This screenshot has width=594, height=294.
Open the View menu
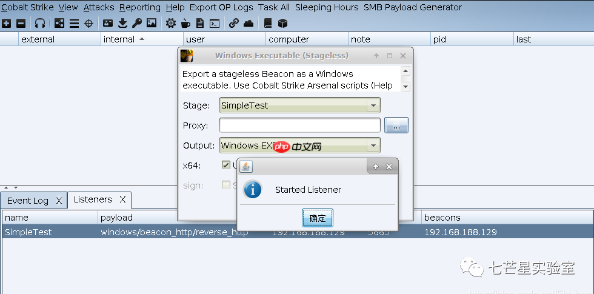pos(68,7)
